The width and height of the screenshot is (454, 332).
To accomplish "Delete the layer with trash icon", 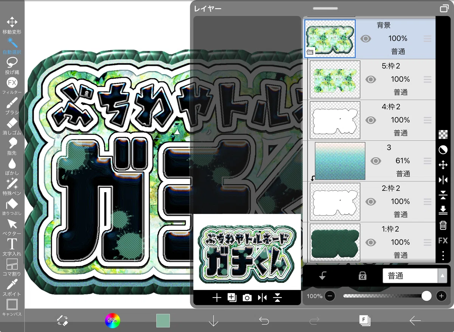I will click(x=443, y=226).
